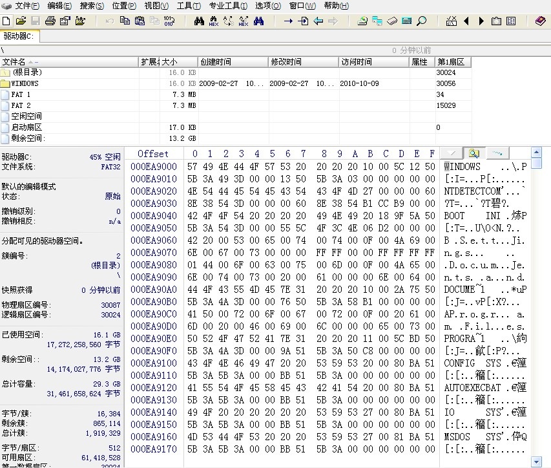Click the open disk drive icon

tap(362, 21)
